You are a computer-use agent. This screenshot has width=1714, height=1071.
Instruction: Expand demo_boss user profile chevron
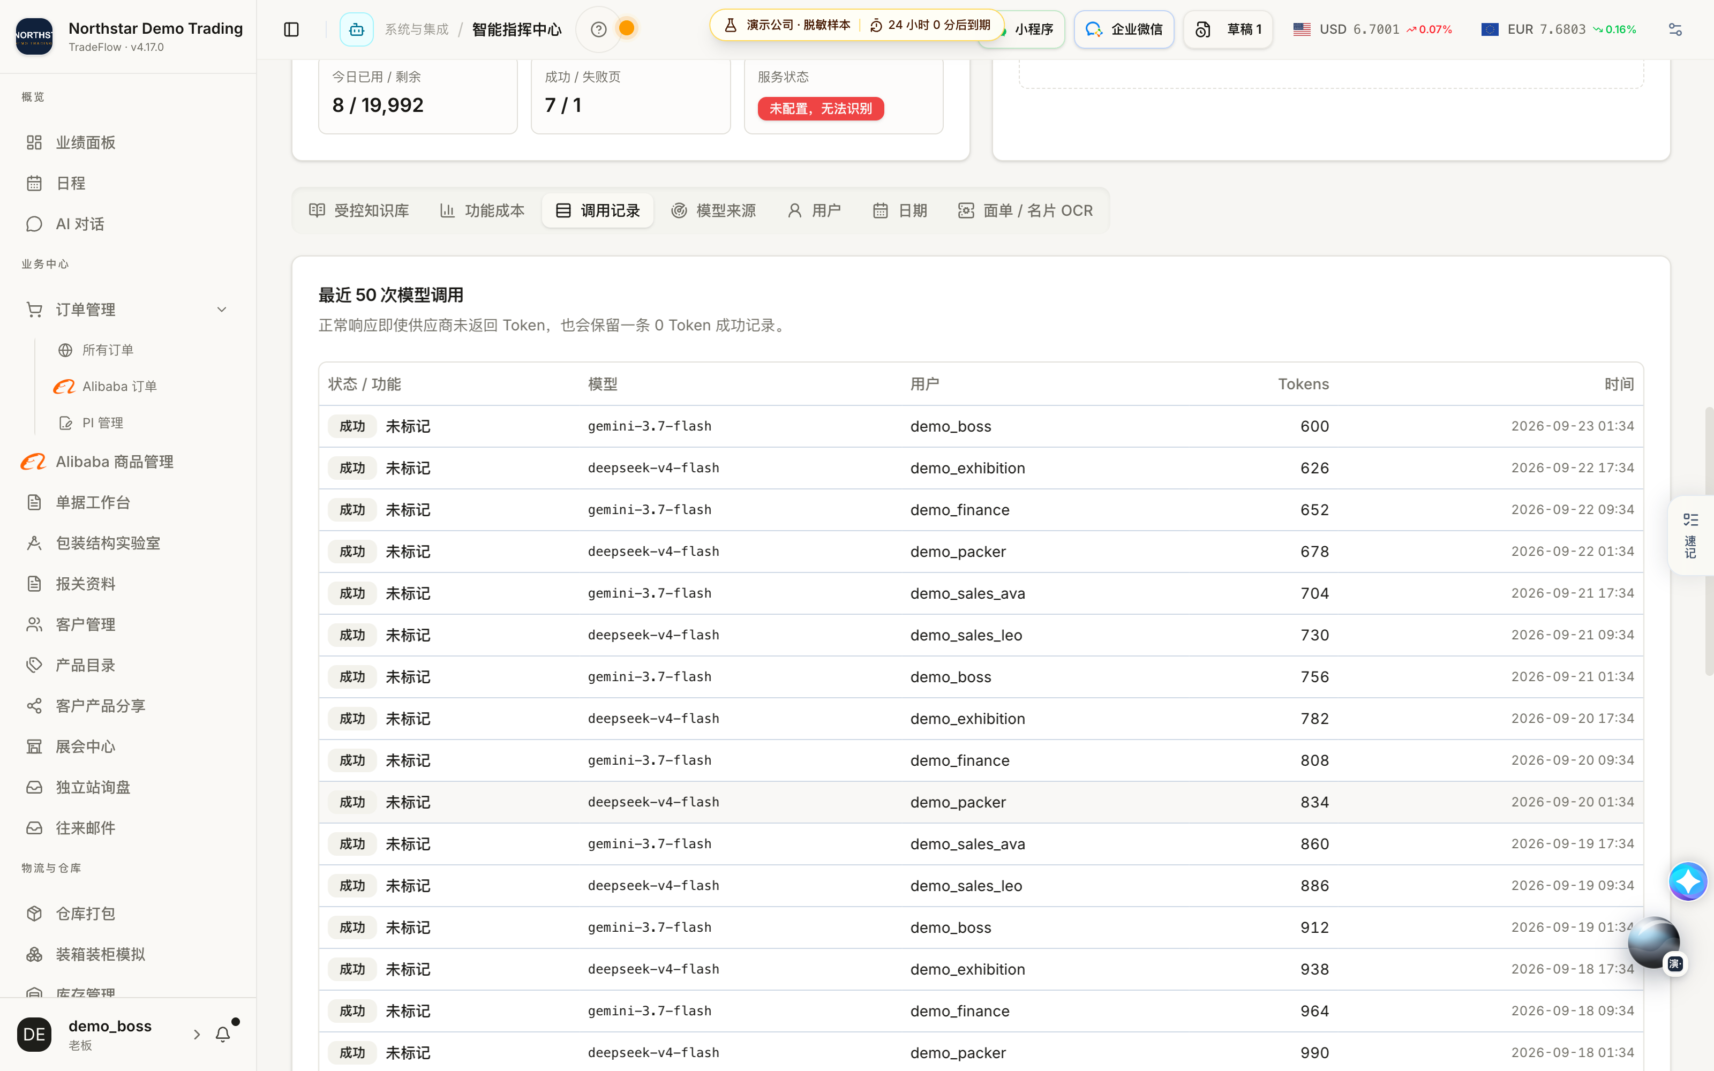pyautogui.click(x=197, y=1034)
